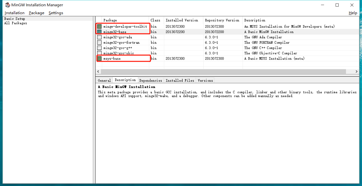This screenshot has height=186, width=362.
Task: Mark the mingw32-gcc-objc checkbox
Action: [99, 53]
